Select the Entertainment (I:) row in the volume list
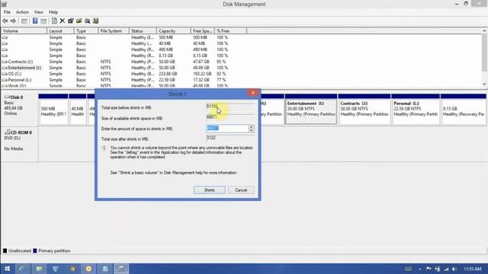Image resolution: width=488 pixels, height=274 pixels. 124,68
